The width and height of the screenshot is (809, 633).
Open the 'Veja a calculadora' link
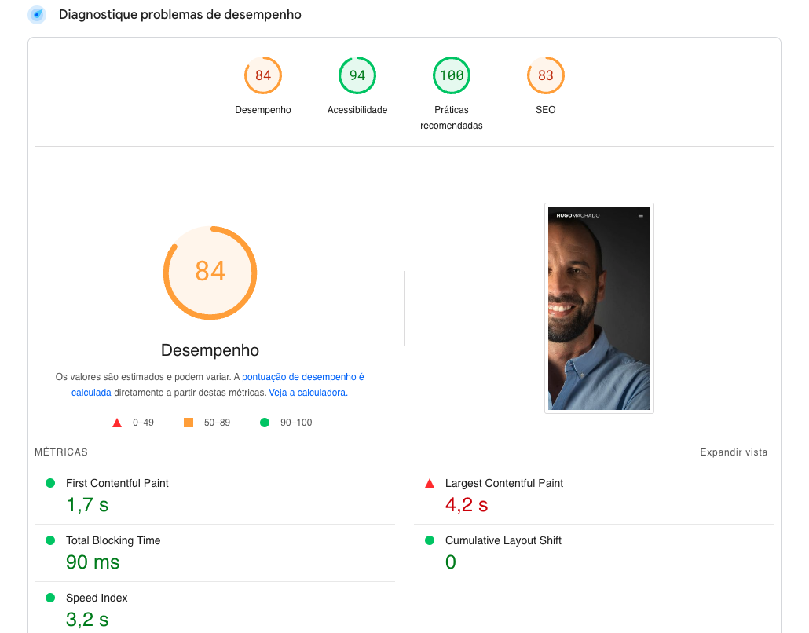[x=307, y=393]
